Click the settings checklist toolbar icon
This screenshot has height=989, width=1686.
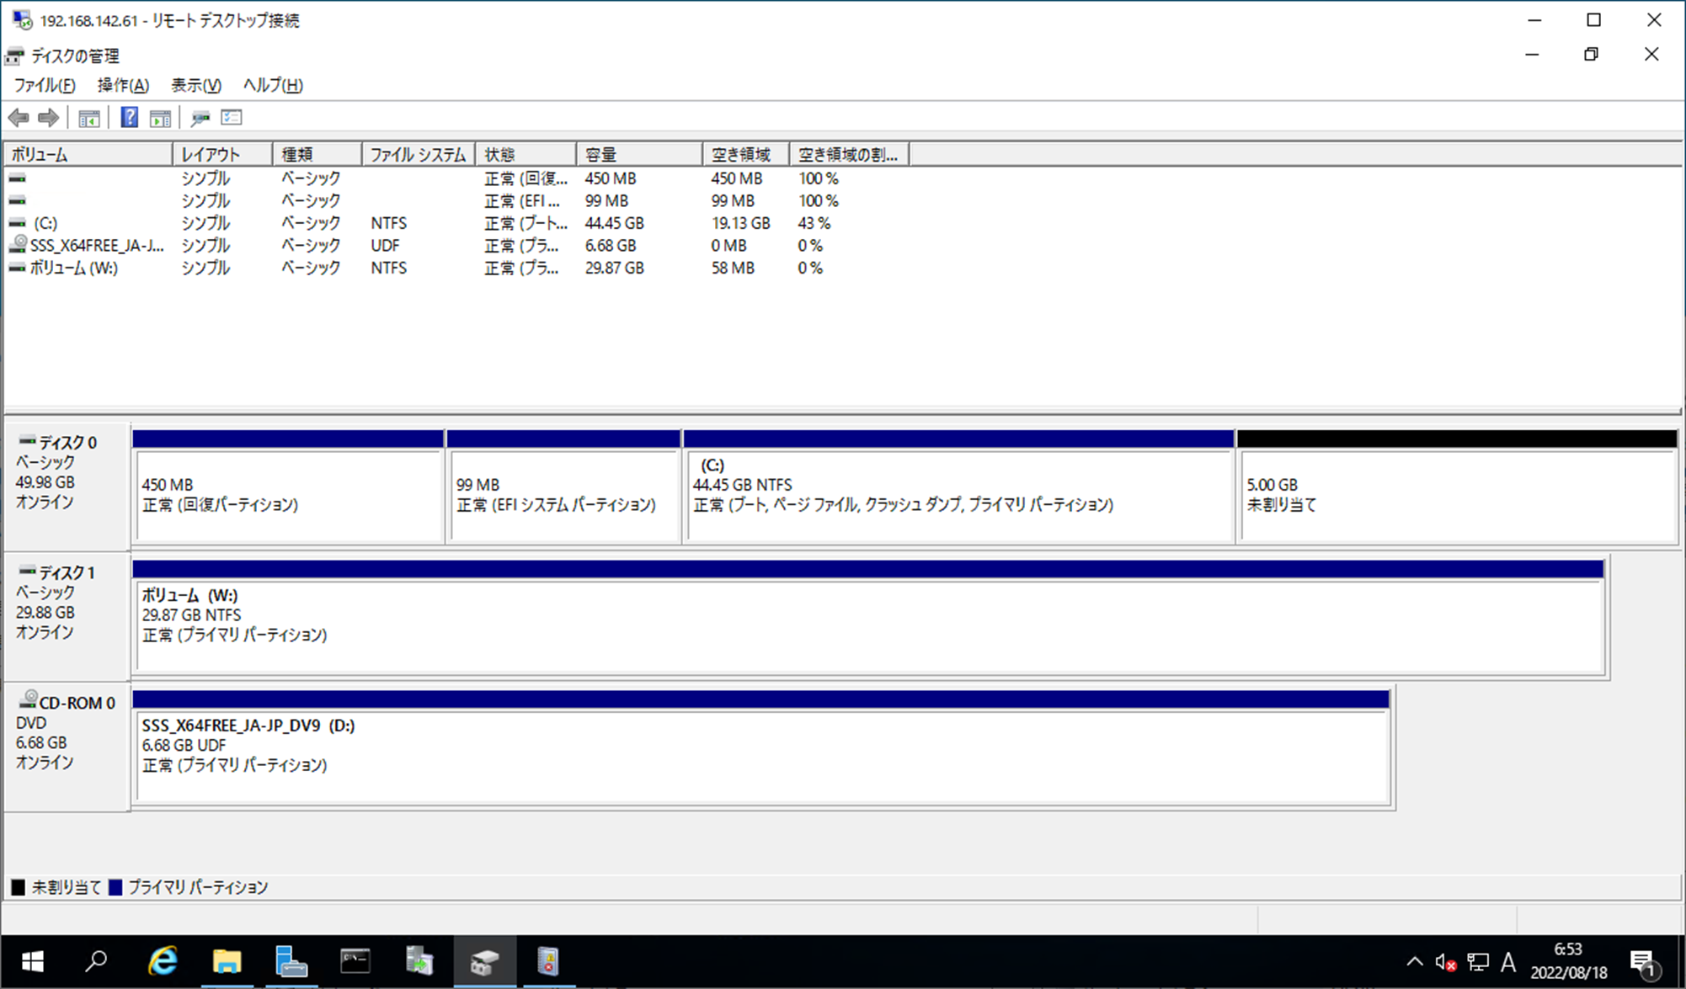232,118
